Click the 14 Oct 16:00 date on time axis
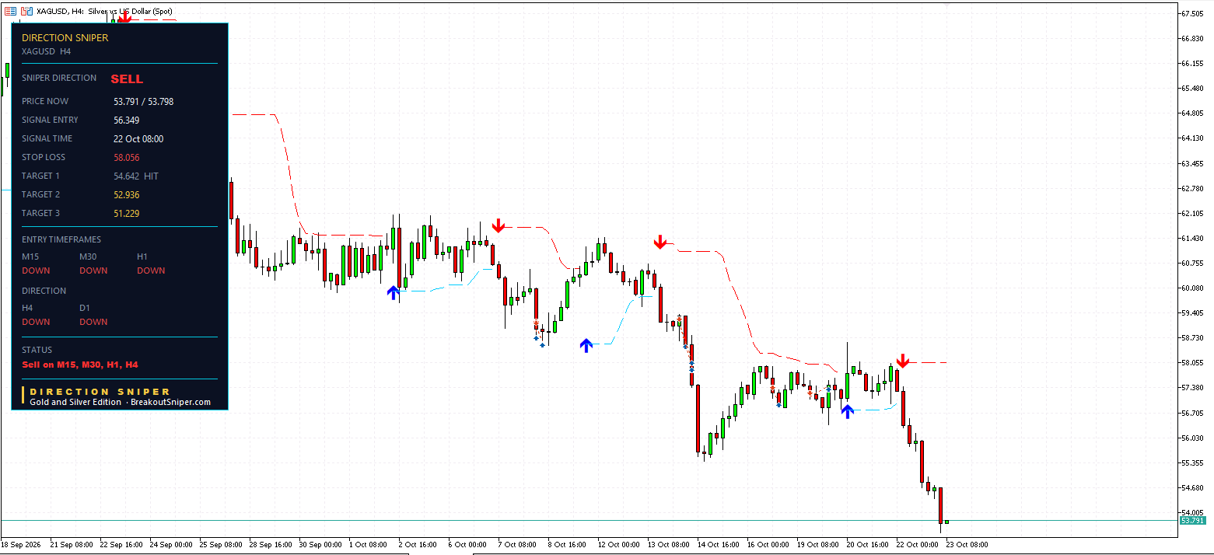 coord(719,545)
